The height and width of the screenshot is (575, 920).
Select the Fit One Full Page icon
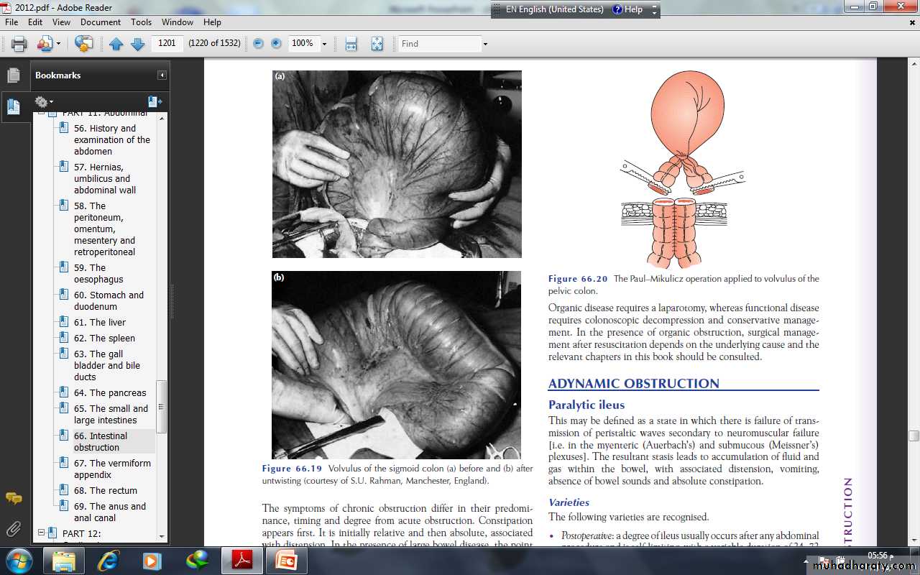click(377, 44)
